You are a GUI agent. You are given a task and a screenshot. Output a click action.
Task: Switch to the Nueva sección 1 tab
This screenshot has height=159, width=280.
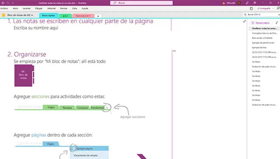[83, 16]
